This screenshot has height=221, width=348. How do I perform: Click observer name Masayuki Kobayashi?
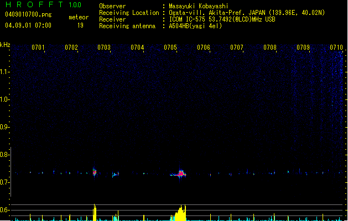[199, 6]
